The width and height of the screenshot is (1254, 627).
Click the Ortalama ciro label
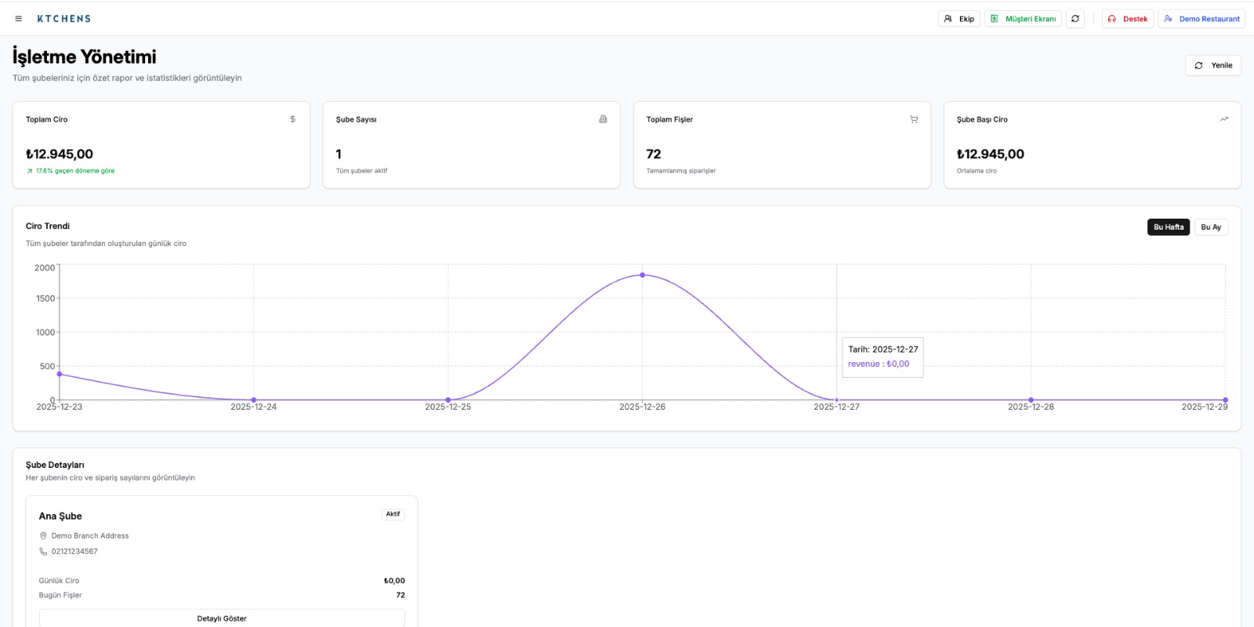point(977,171)
